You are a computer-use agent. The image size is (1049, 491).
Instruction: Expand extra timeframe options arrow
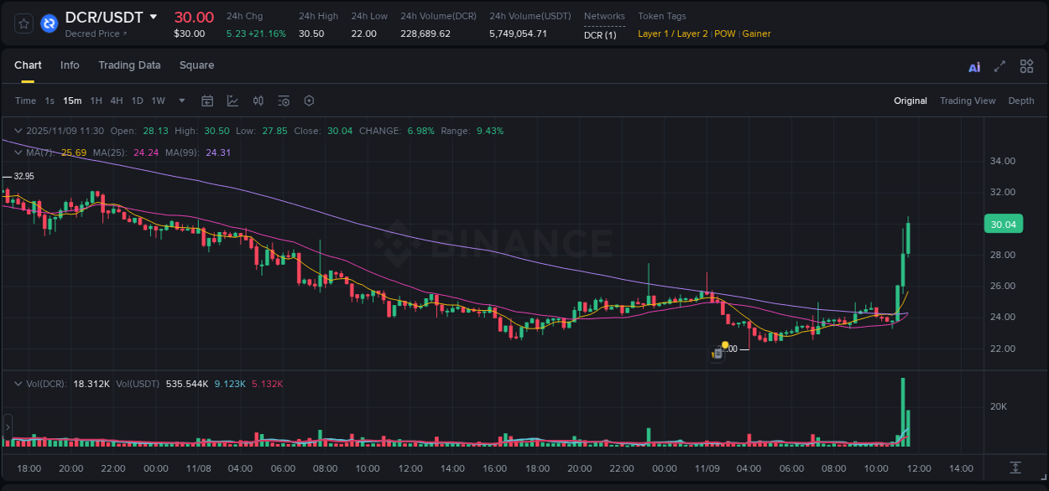[x=180, y=101]
